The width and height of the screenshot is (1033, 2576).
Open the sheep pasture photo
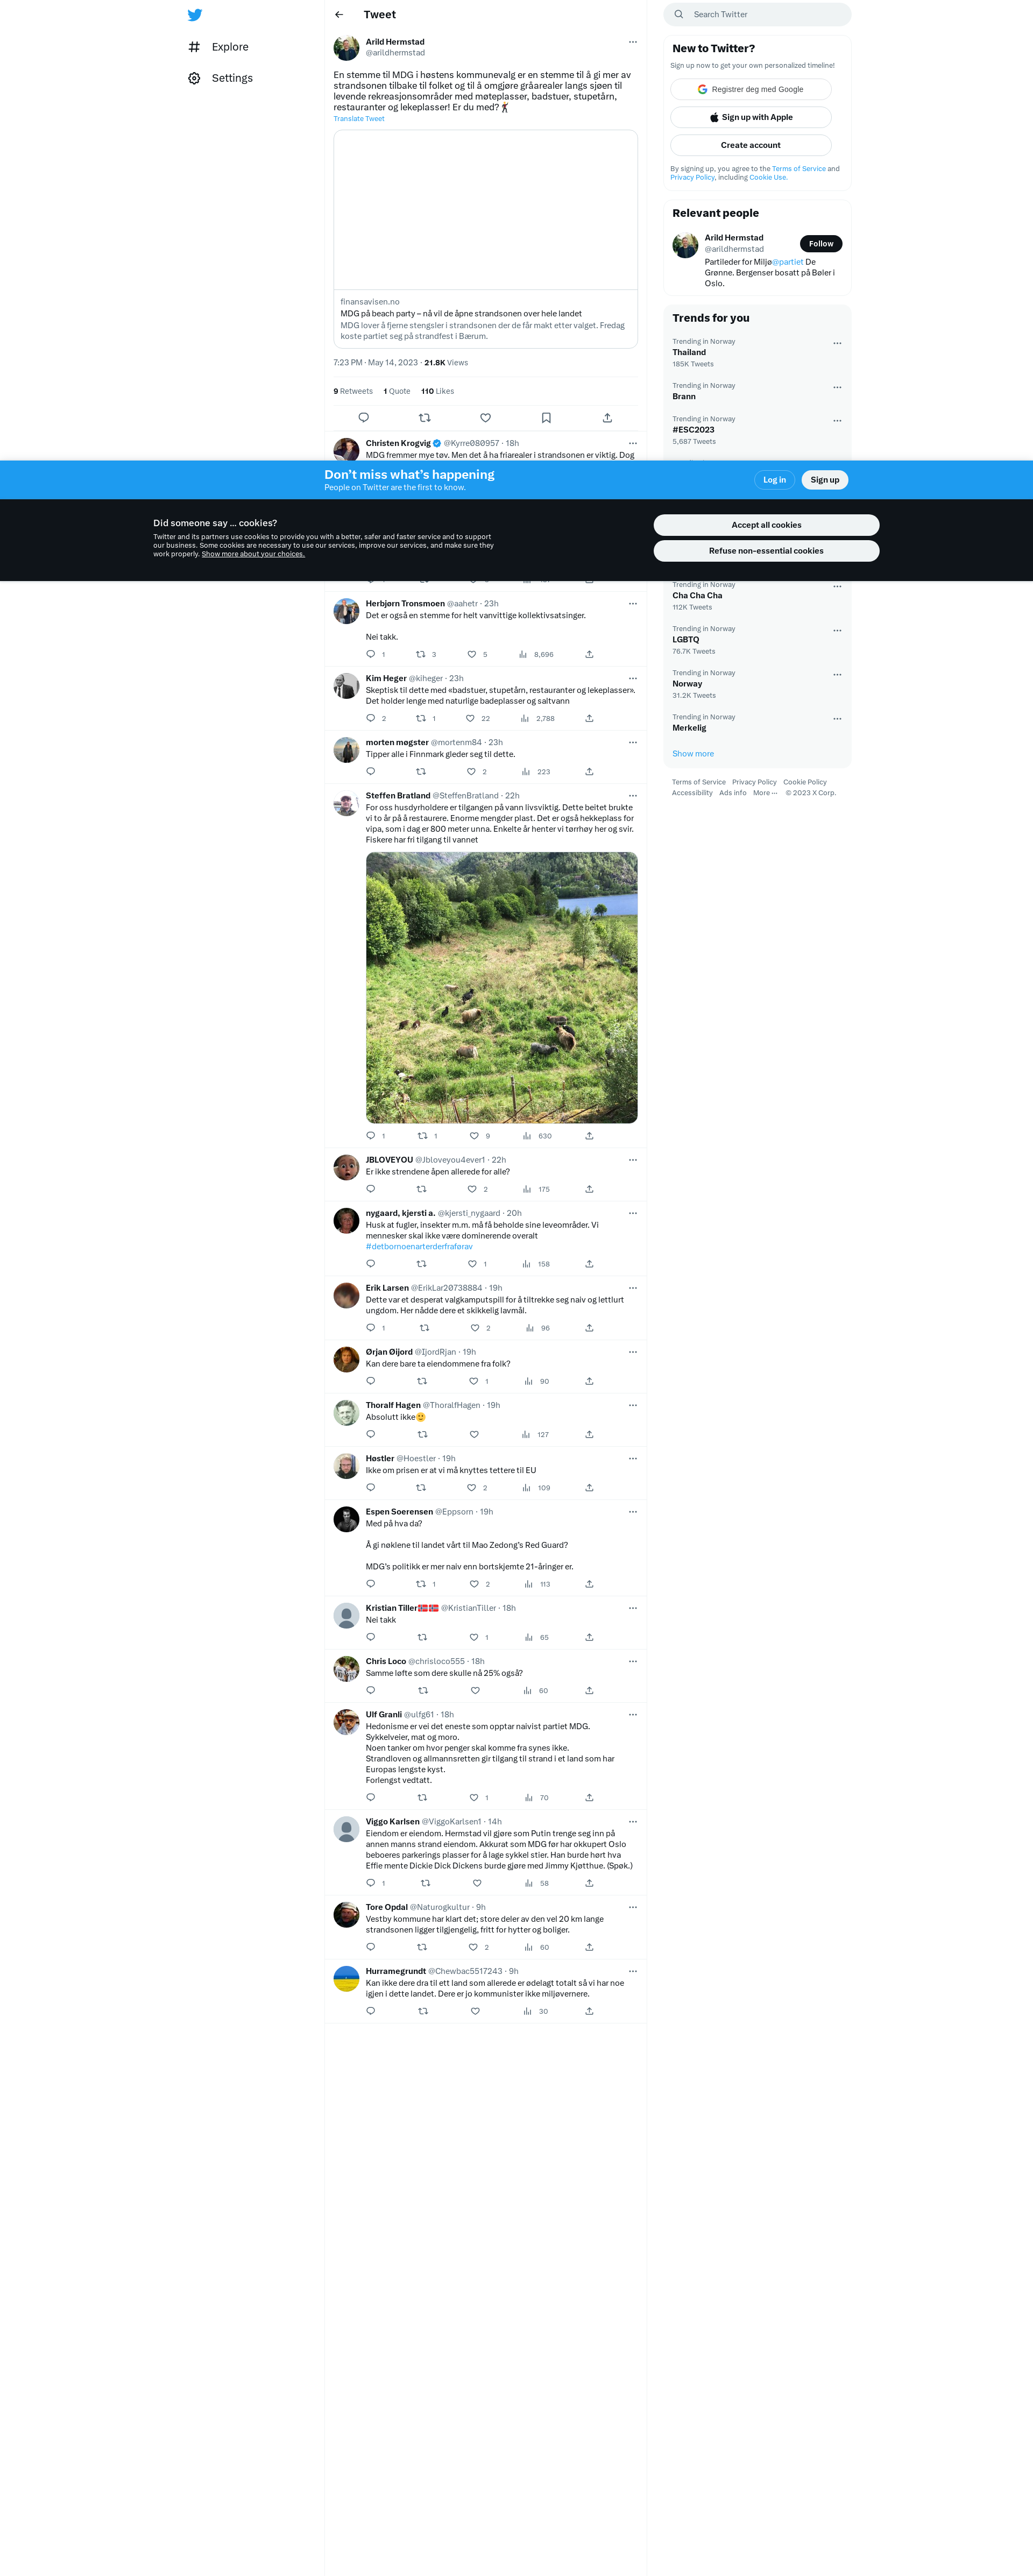tap(501, 988)
